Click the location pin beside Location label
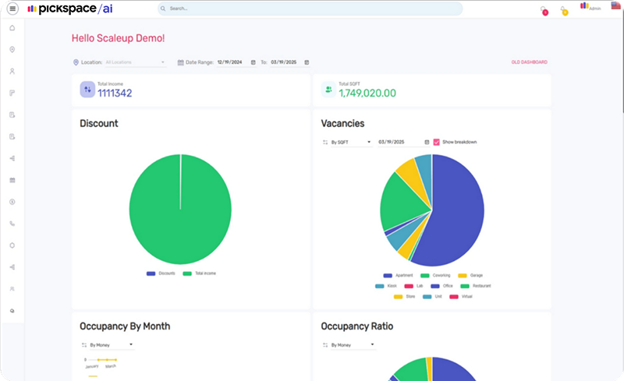This screenshot has width=624, height=381. 76,62
